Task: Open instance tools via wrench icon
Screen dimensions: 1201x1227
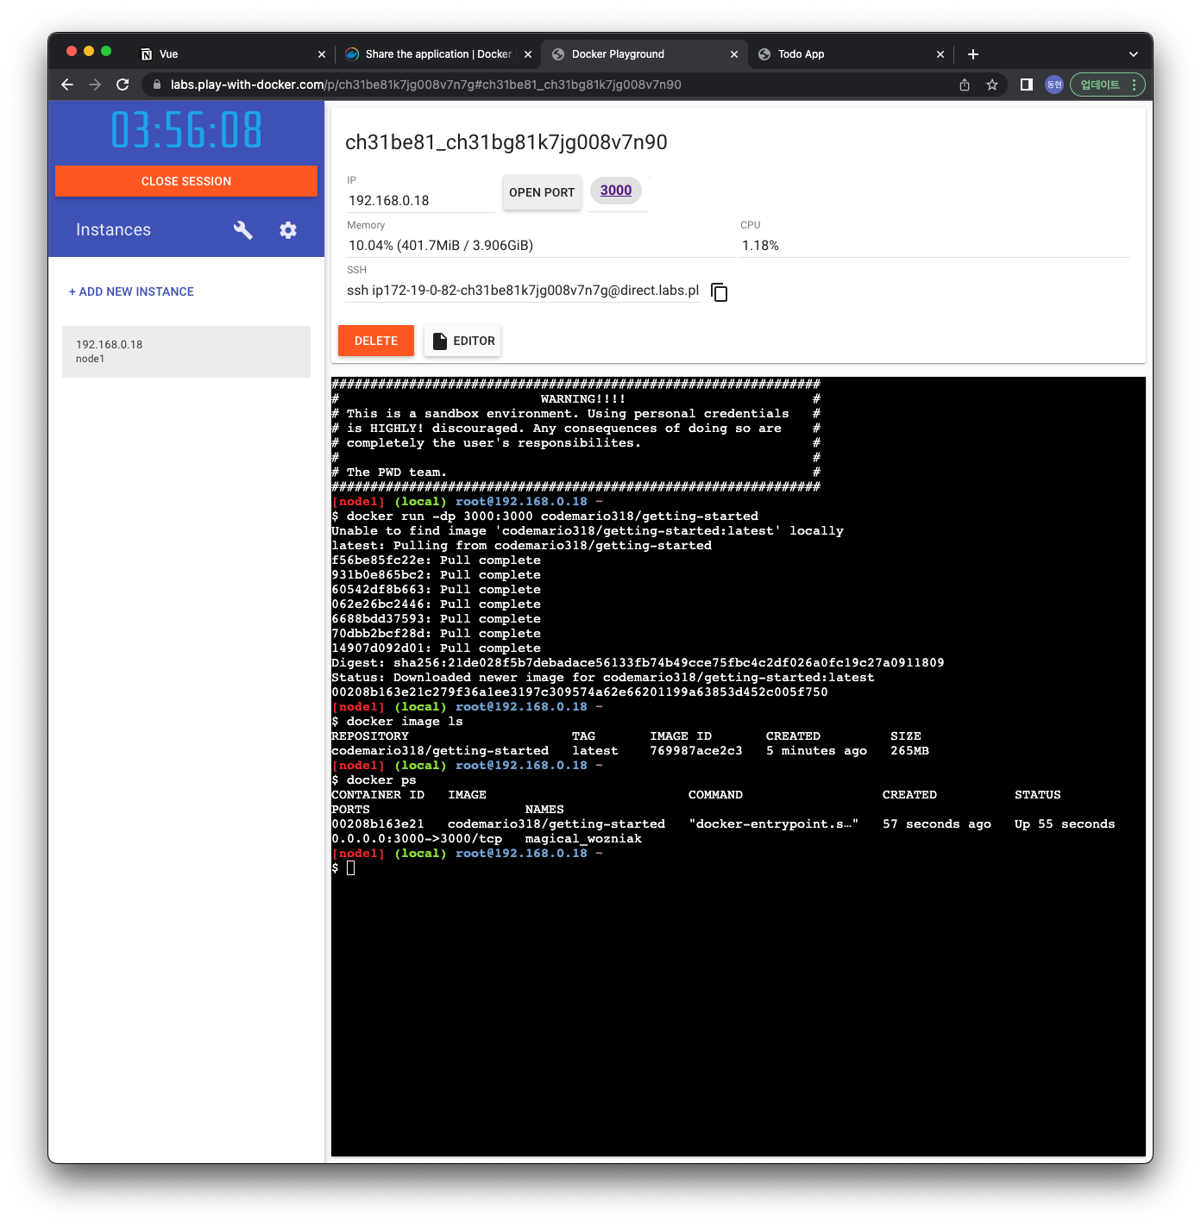Action: coord(242,229)
